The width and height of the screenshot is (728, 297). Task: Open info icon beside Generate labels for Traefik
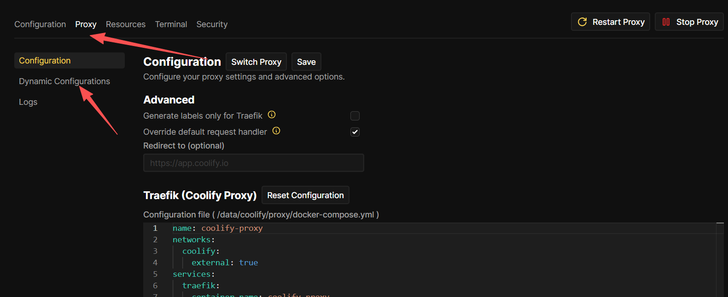(272, 115)
